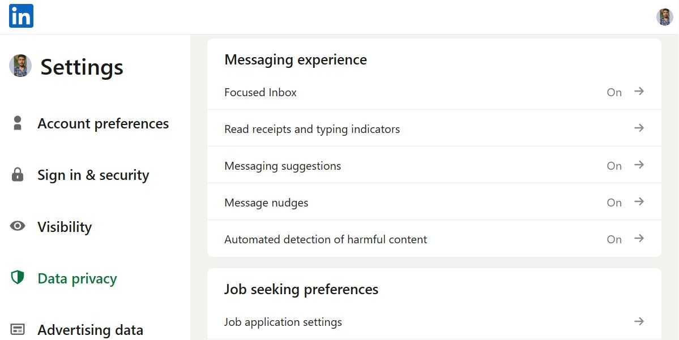Click the Messaging experience heading
This screenshot has width=679, height=340.
pos(296,59)
